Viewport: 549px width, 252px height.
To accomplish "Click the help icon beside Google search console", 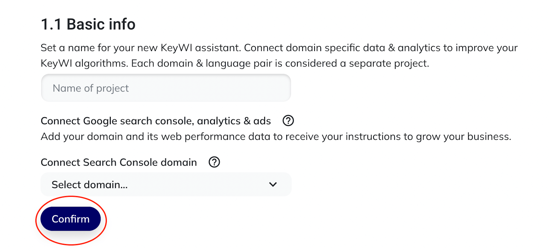I will 288,121.
